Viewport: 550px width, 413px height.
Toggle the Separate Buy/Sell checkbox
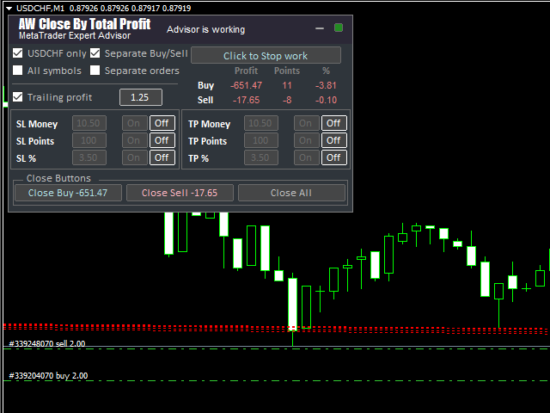pyautogui.click(x=95, y=53)
